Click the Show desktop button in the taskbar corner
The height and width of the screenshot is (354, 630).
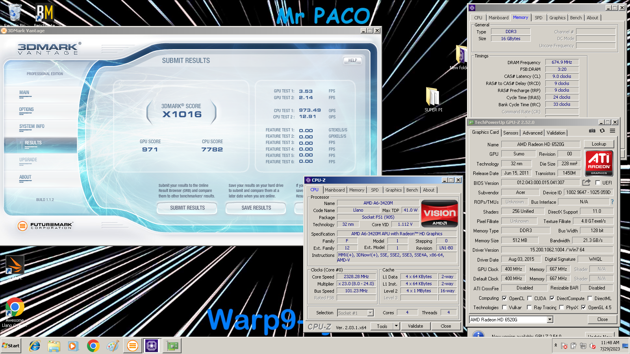(626, 346)
